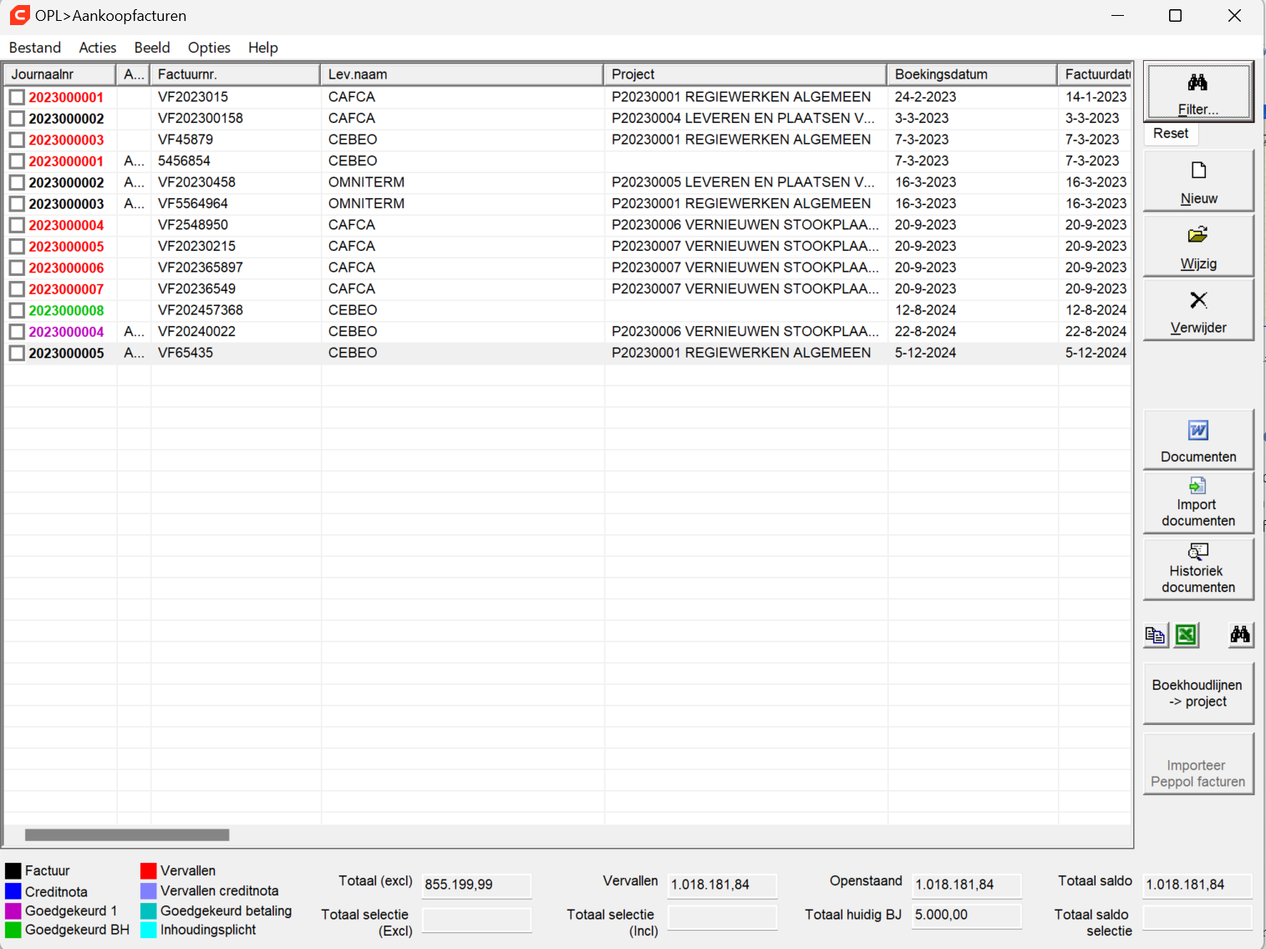
Task: Click the teal Goedgekeurd betaling swatch
Action: pyautogui.click(x=149, y=911)
